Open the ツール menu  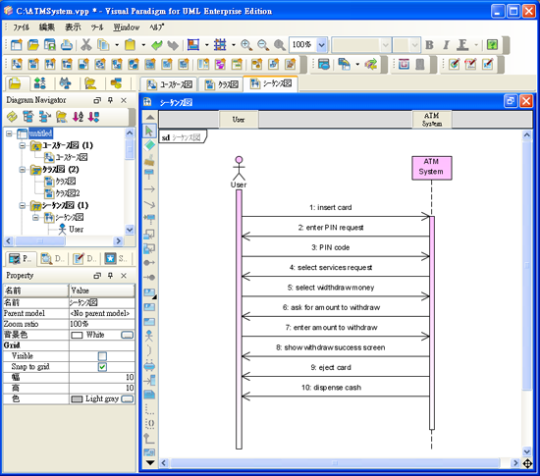pos(97,26)
